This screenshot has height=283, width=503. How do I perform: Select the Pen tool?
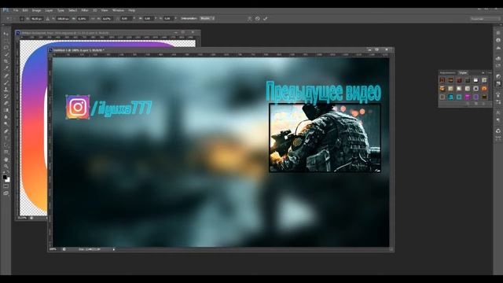(x=6, y=131)
